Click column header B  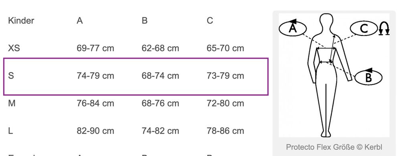point(144,21)
